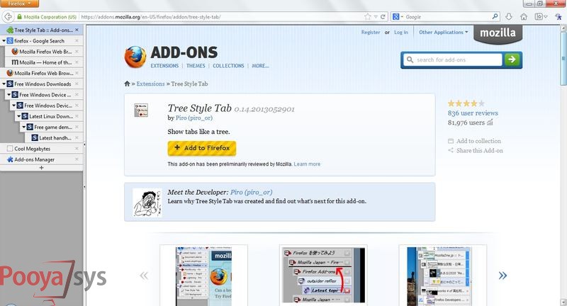
Task: Go to the Home page icon
Action: (524, 16)
